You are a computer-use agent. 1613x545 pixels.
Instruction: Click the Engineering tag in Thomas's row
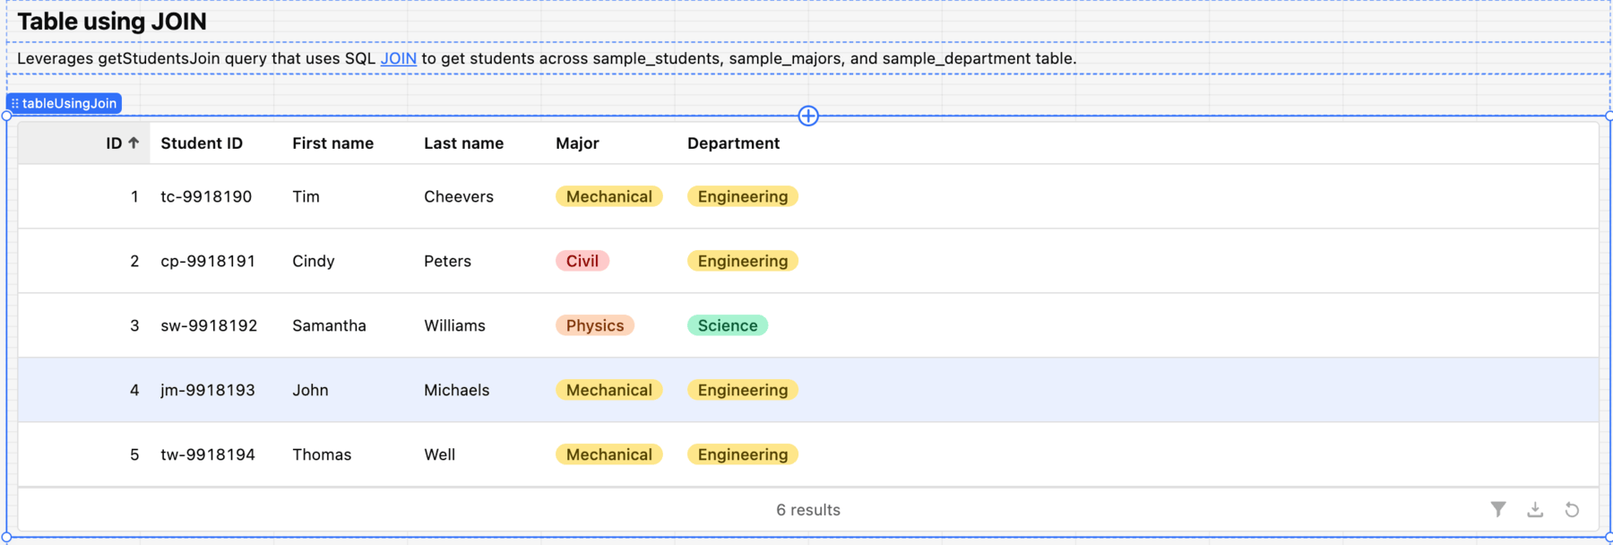click(743, 454)
